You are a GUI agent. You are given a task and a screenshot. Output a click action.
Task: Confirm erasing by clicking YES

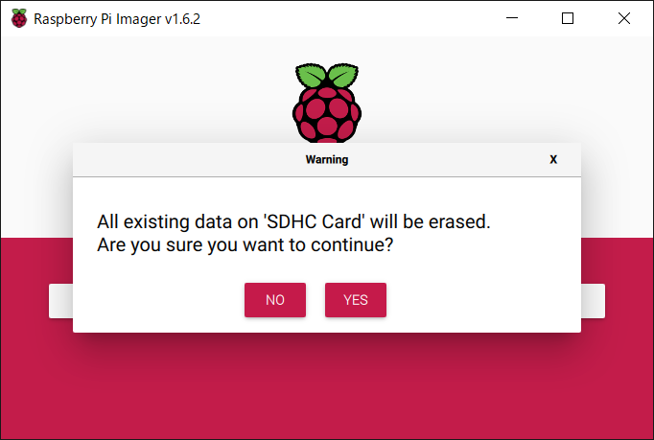point(356,300)
